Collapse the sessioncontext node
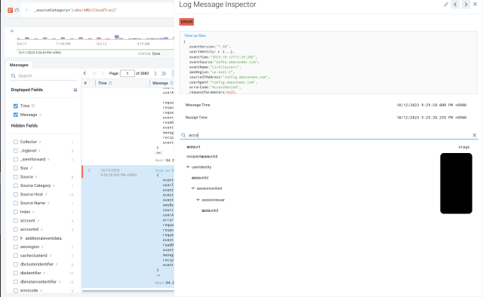This screenshot has width=483, height=297. point(193,188)
